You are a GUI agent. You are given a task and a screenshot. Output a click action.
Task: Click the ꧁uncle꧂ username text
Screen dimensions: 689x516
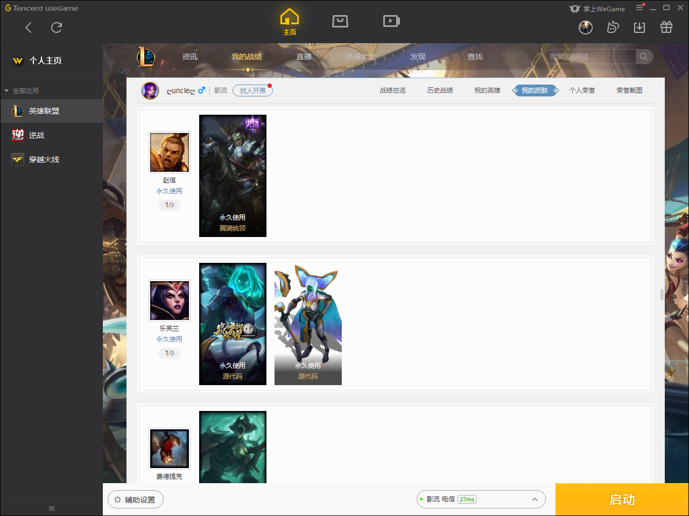pos(181,90)
